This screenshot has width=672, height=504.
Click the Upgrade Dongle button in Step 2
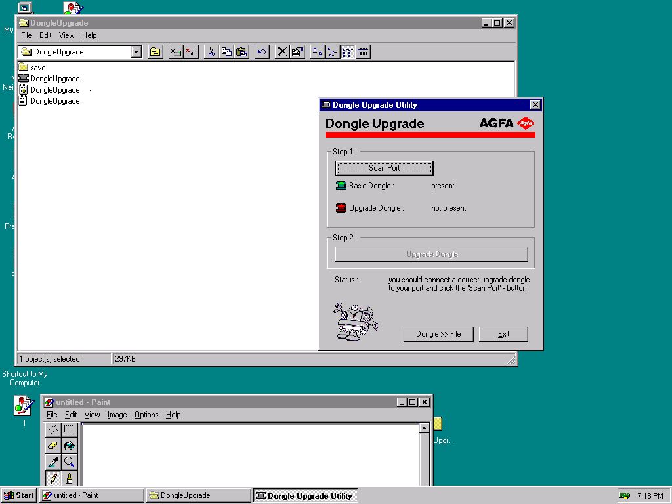point(432,254)
